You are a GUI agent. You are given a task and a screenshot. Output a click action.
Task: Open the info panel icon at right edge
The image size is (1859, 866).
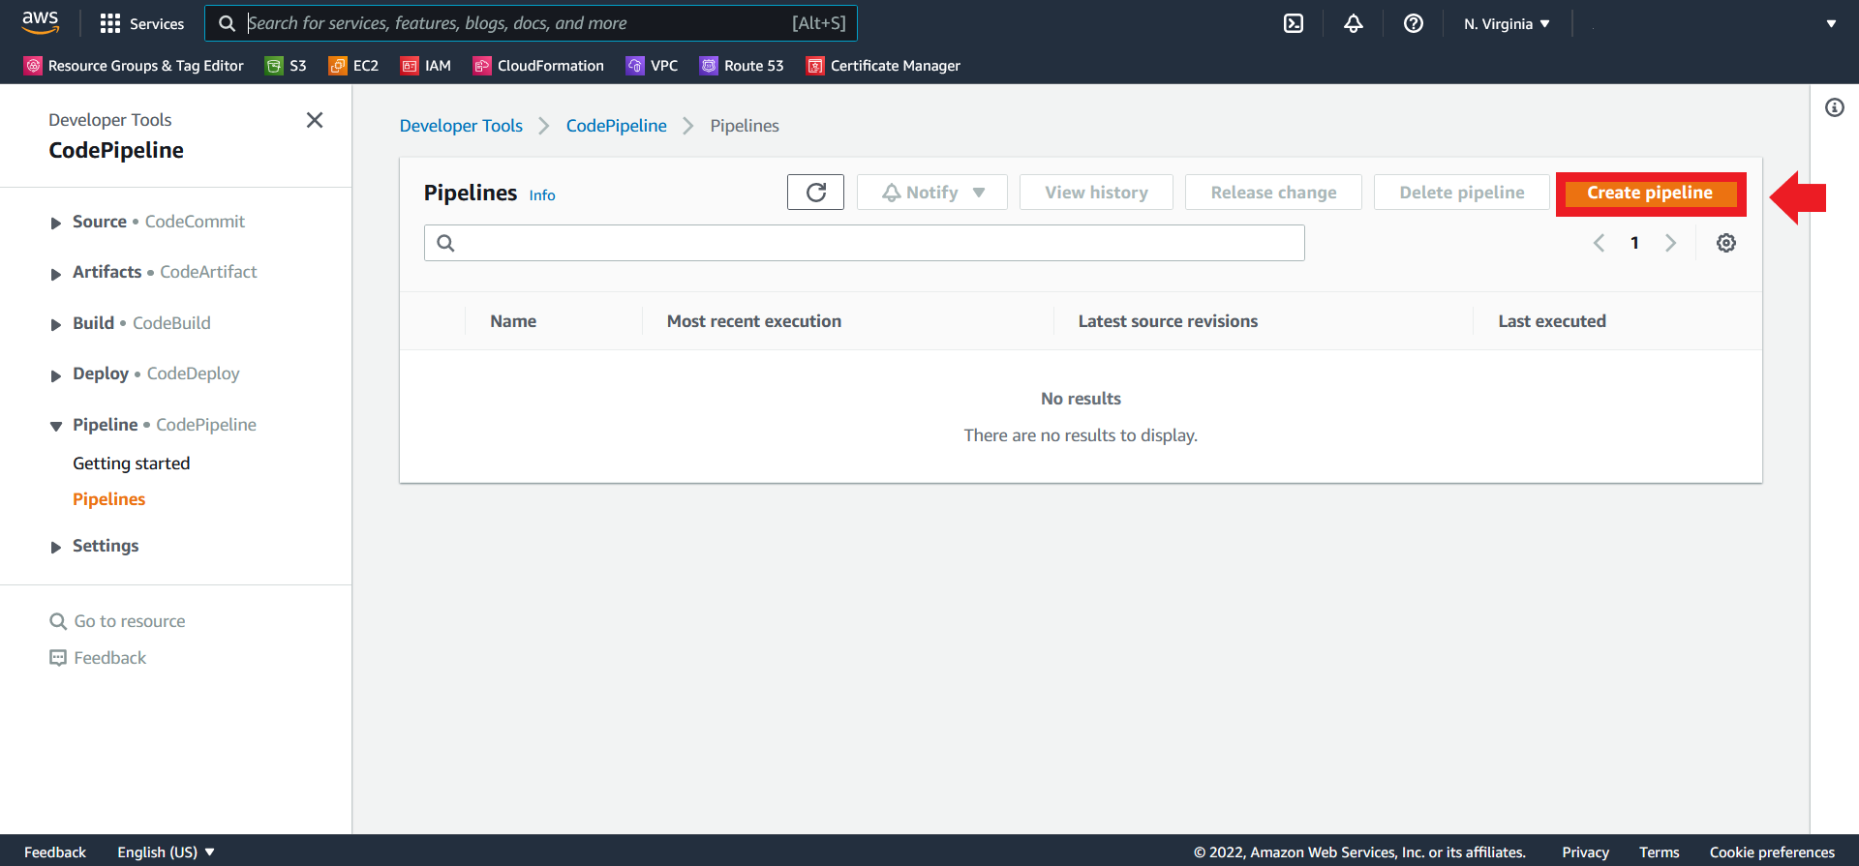pos(1835,107)
